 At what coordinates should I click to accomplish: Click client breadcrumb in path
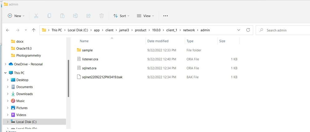(109, 30)
